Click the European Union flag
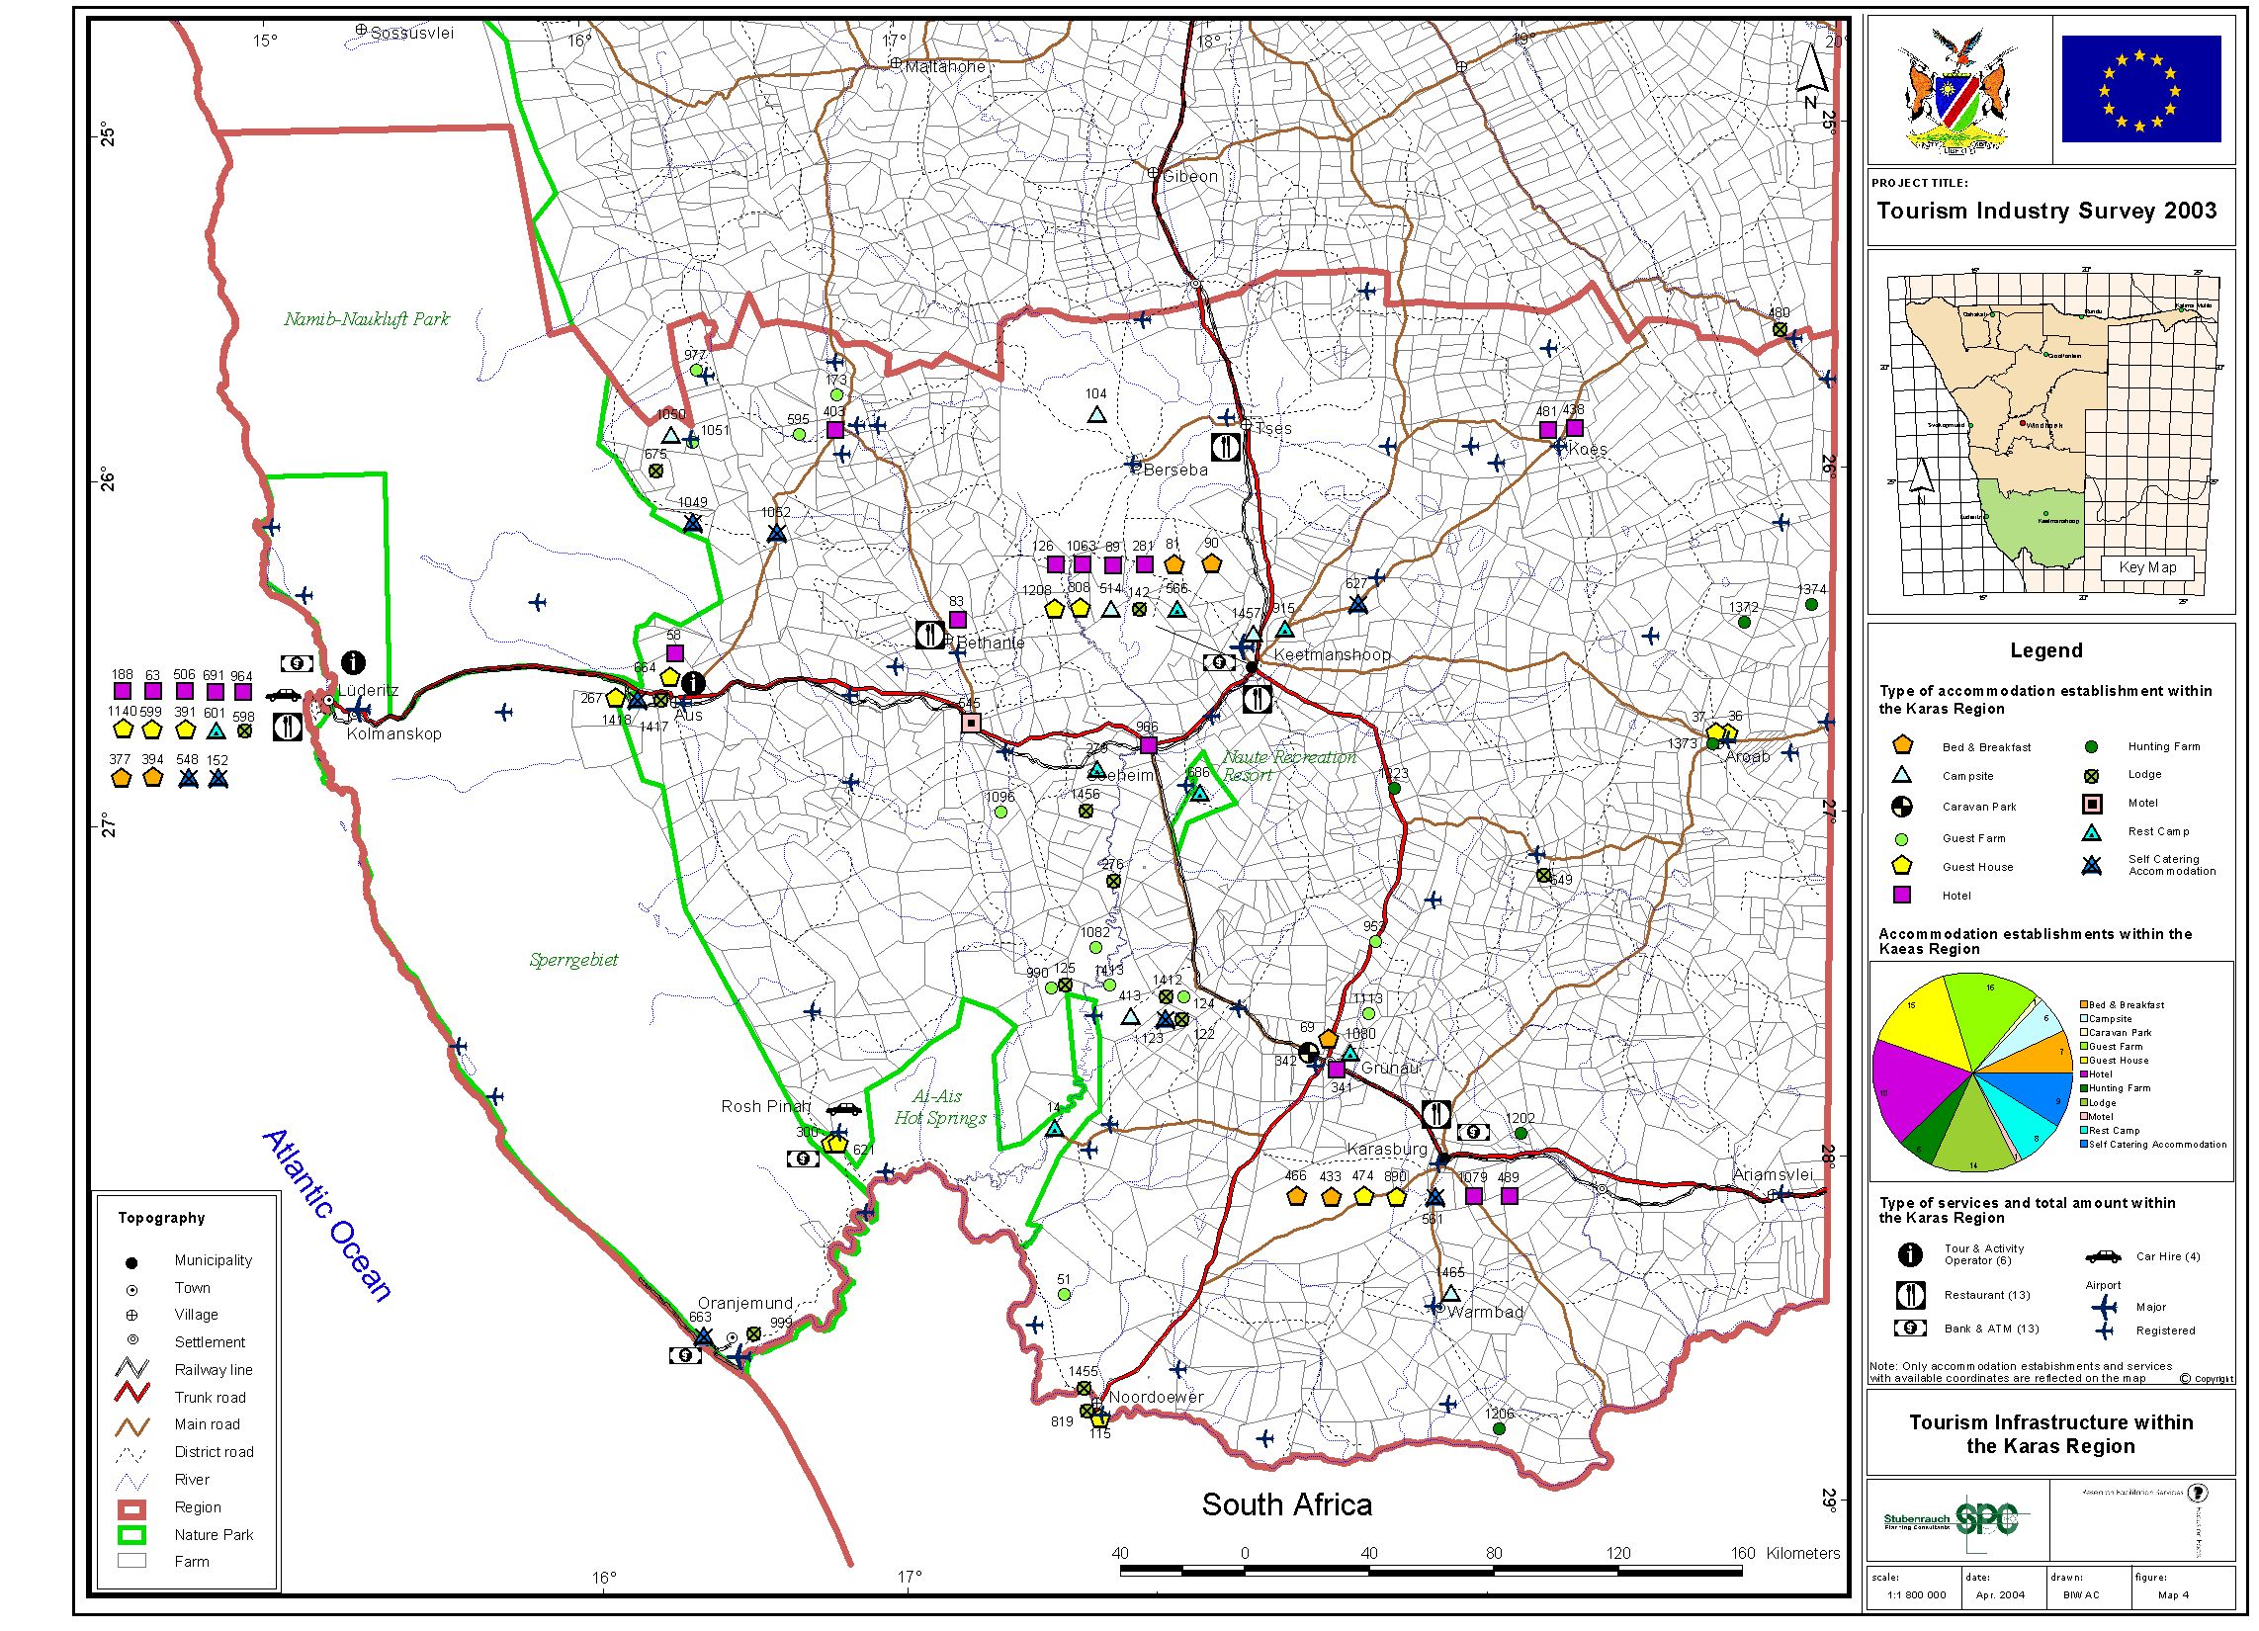The width and height of the screenshot is (2259, 1631). [2140, 90]
